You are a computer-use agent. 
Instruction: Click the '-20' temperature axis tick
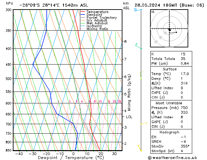(46, 154)
